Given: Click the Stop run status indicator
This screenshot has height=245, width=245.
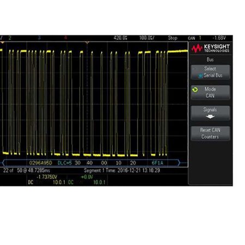Looking at the screenshot, I should click(173, 38).
